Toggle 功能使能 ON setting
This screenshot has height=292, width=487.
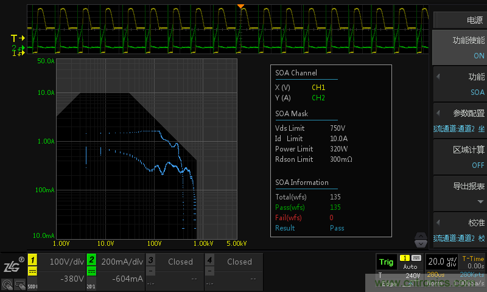pyautogui.click(x=460, y=47)
